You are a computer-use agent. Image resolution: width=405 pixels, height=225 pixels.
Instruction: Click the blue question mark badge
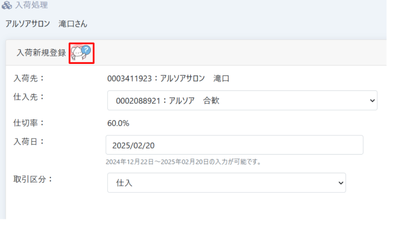pyautogui.click(x=86, y=50)
